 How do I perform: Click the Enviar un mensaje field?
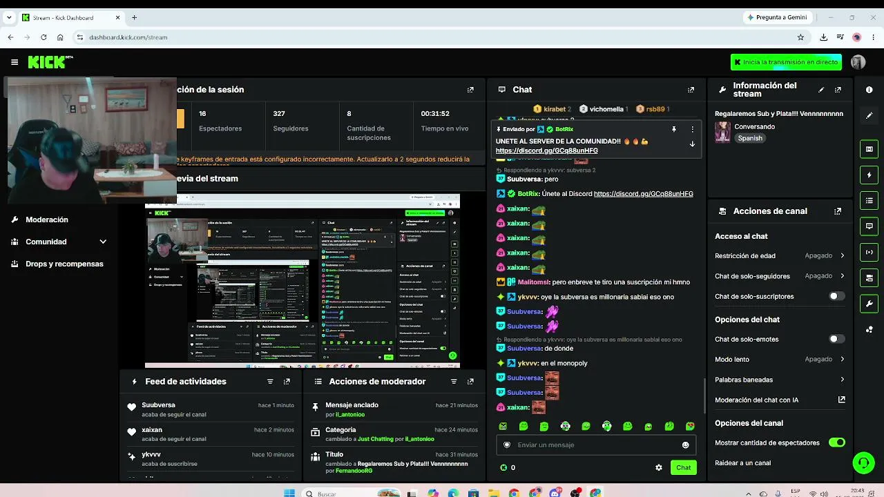(596, 445)
